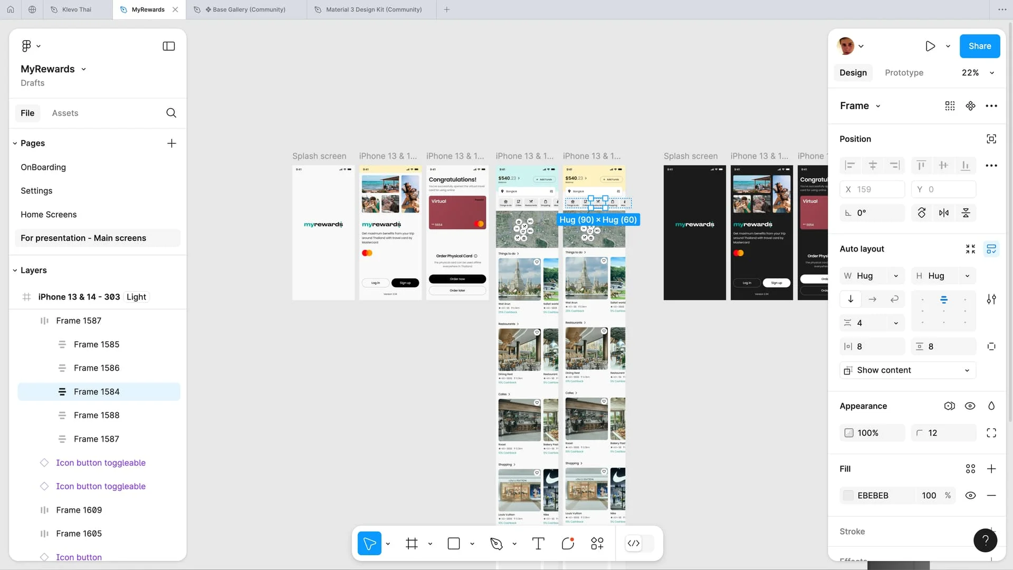This screenshot has height=570, width=1013.
Task: Select the Frame tool in bottom toolbar
Action: (412, 544)
